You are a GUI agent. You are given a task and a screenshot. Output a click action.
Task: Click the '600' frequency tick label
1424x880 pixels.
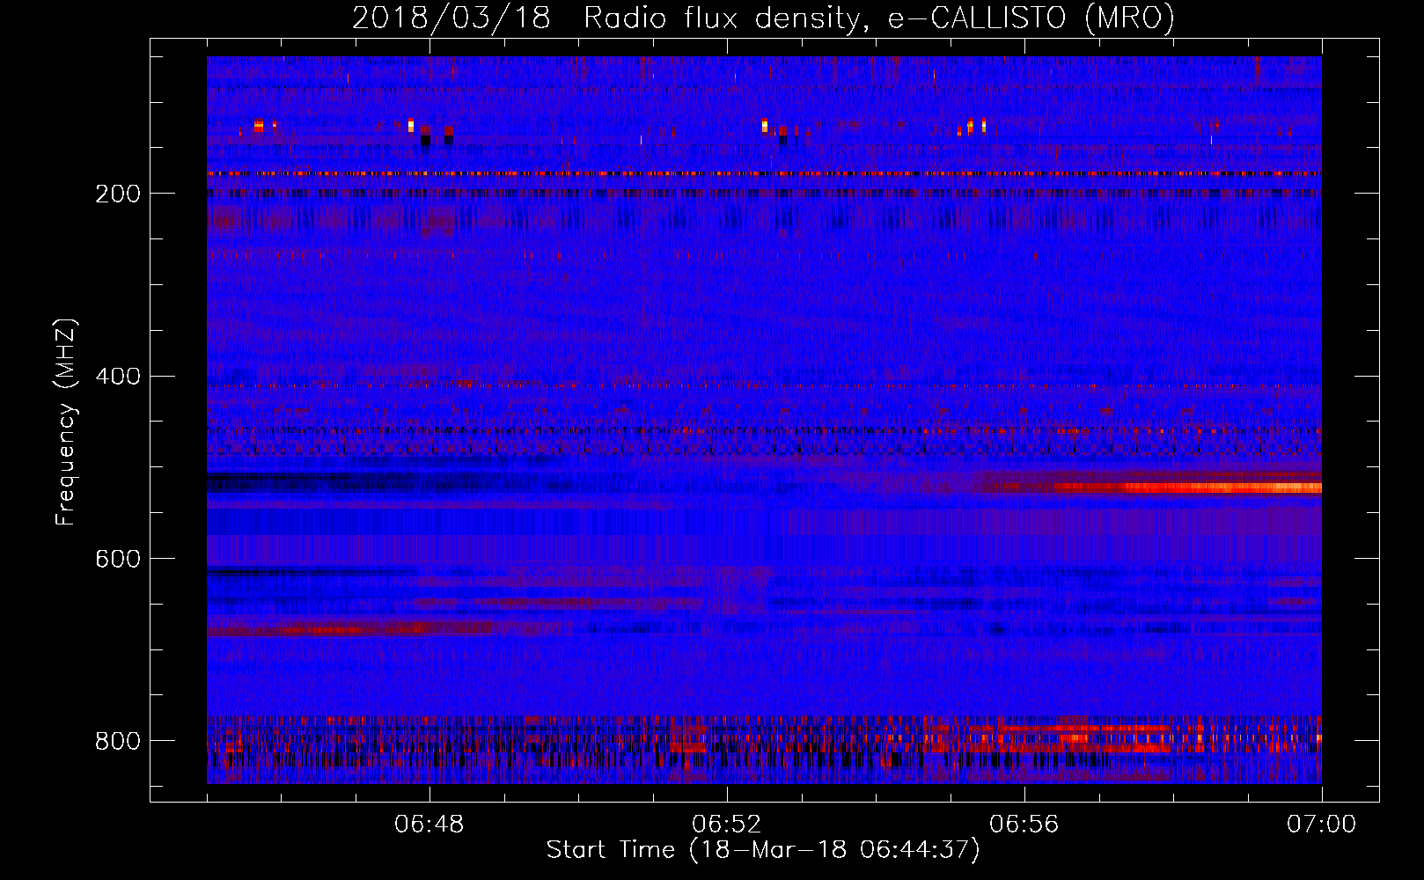tap(117, 559)
